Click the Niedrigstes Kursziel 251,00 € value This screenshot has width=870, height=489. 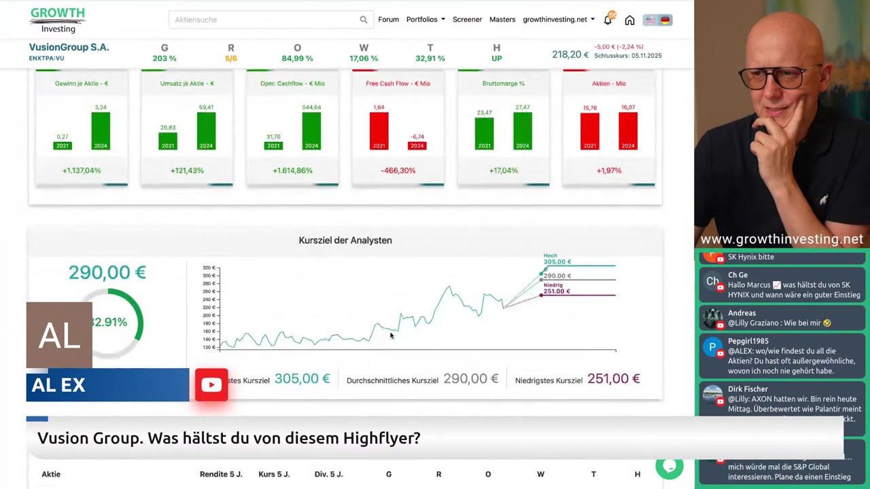click(614, 379)
